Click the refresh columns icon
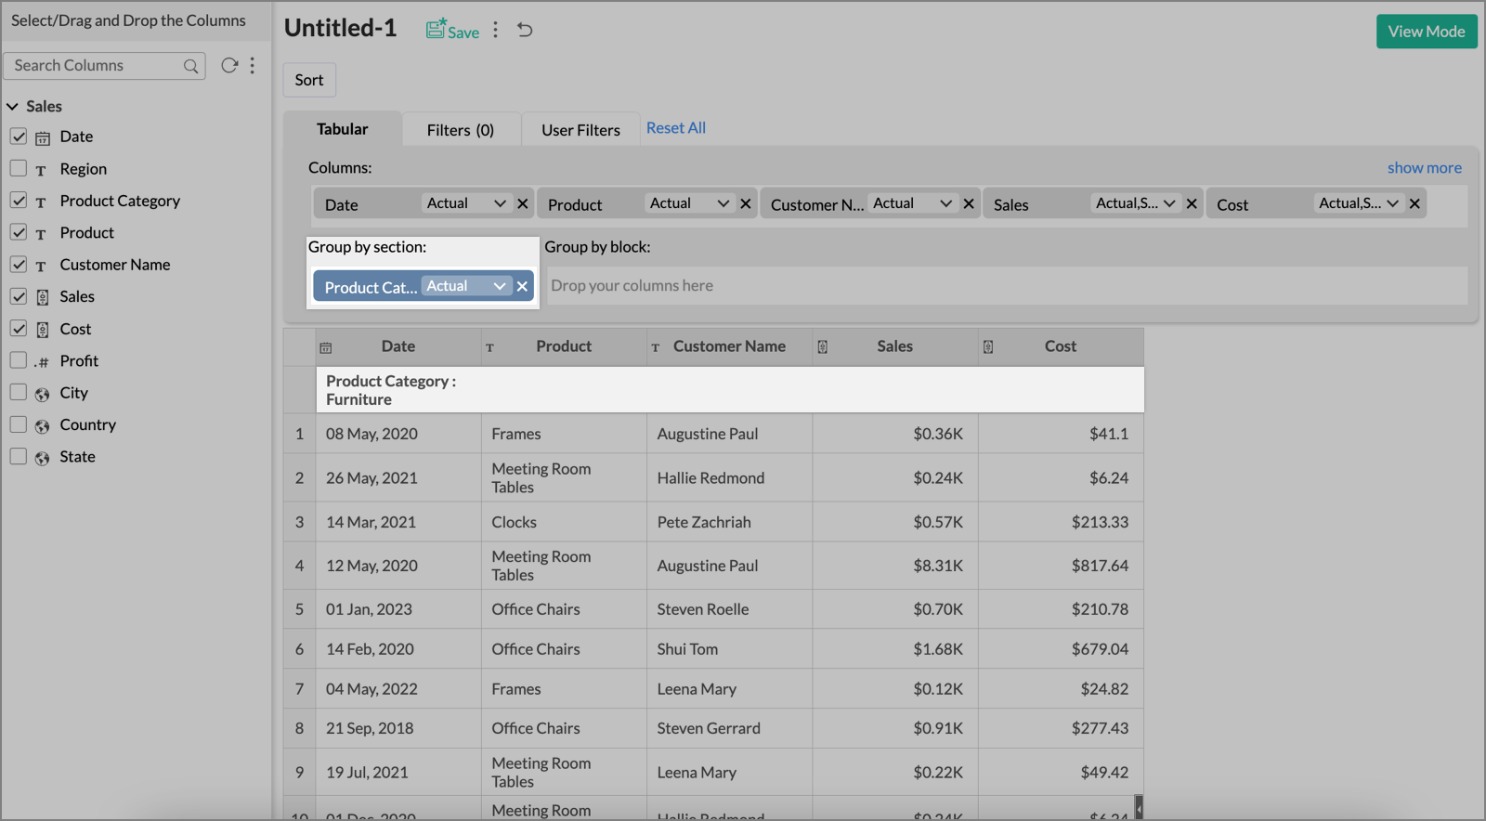1486x821 pixels. point(228,65)
